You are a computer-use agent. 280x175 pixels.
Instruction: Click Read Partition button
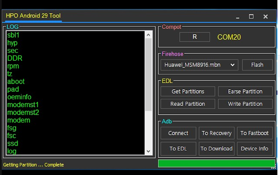188,104
